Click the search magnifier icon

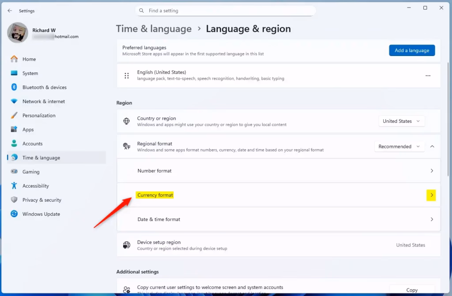tap(141, 11)
